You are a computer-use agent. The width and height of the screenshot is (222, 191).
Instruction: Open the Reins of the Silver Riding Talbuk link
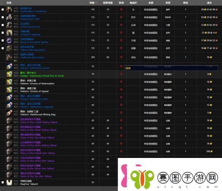pyautogui.click(x=38, y=130)
